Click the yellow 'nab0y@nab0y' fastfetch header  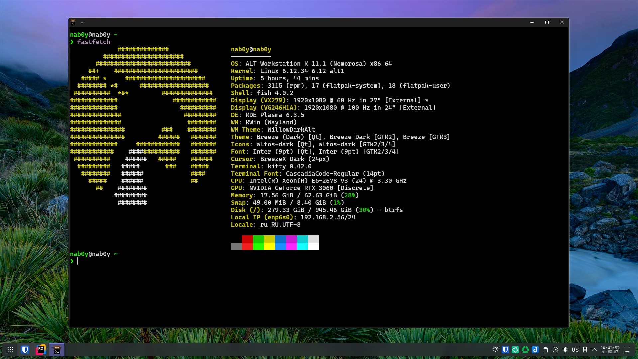(251, 49)
